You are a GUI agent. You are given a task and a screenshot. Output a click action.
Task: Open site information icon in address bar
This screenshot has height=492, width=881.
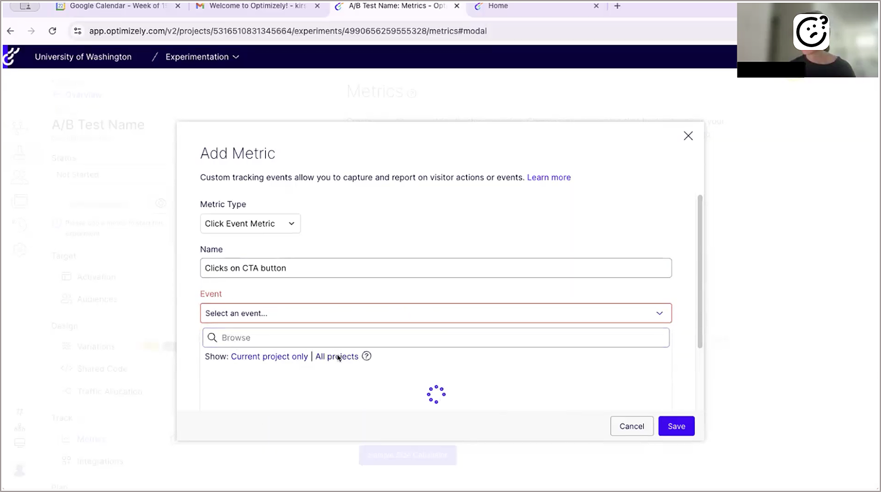point(78,31)
